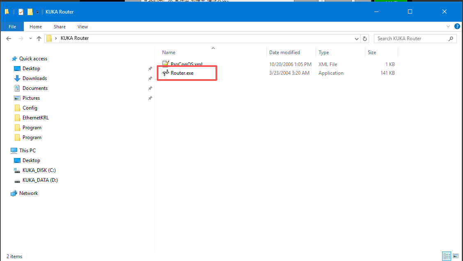Sort files by Date modified column
The width and height of the screenshot is (463, 261).
284,52
